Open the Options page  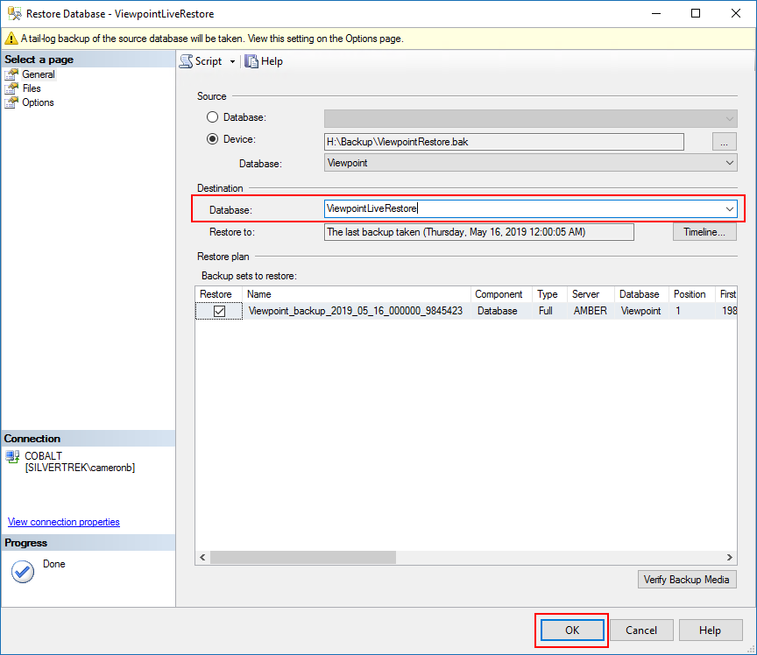[x=38, y=102]
